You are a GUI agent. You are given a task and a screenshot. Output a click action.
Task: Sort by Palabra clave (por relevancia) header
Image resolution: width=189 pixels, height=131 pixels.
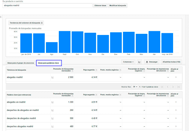coord(19,95)
